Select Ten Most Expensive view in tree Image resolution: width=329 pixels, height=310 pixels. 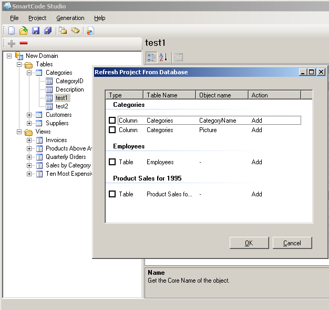point(69,174)
